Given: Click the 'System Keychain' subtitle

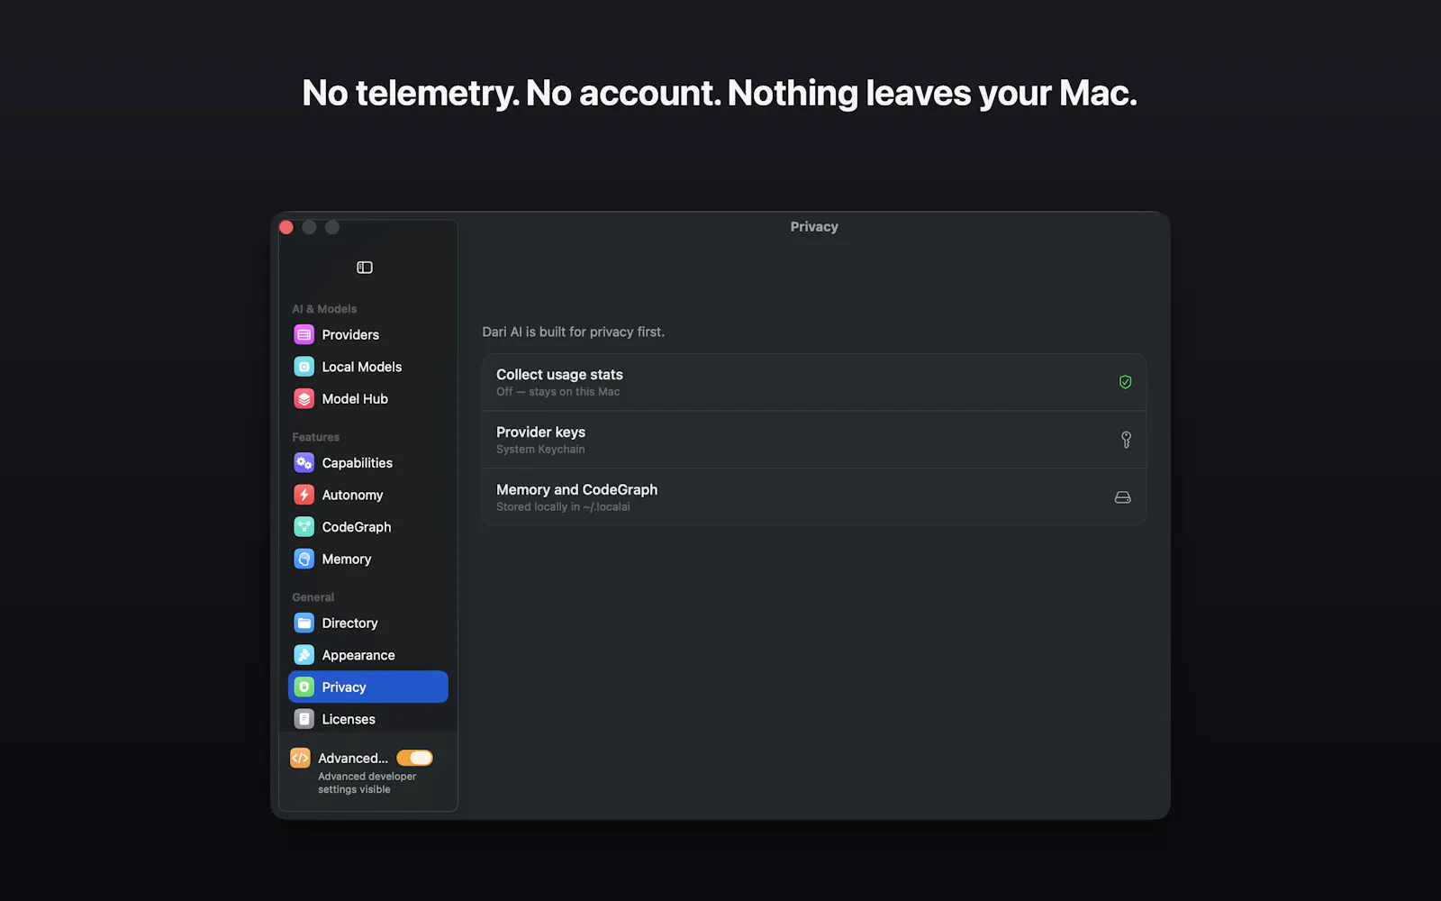Looking at the screenshot, I should point(540,450).
